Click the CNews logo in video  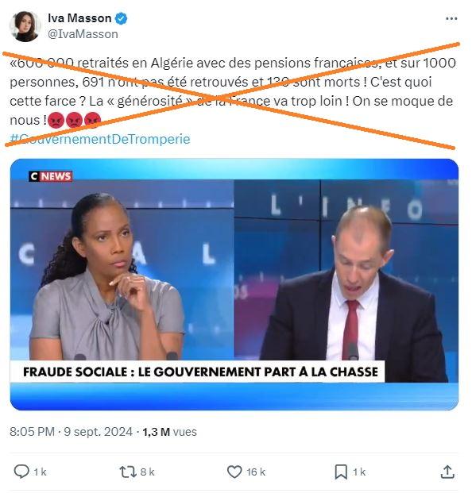[x=50, y=176]
